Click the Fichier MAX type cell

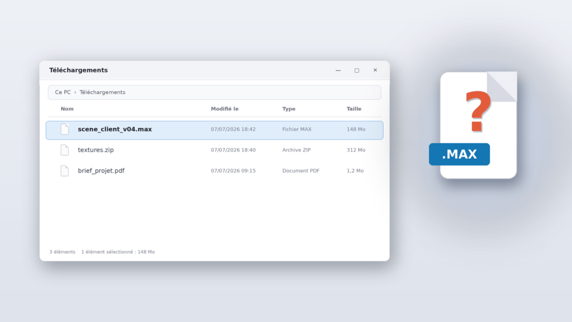297,129
